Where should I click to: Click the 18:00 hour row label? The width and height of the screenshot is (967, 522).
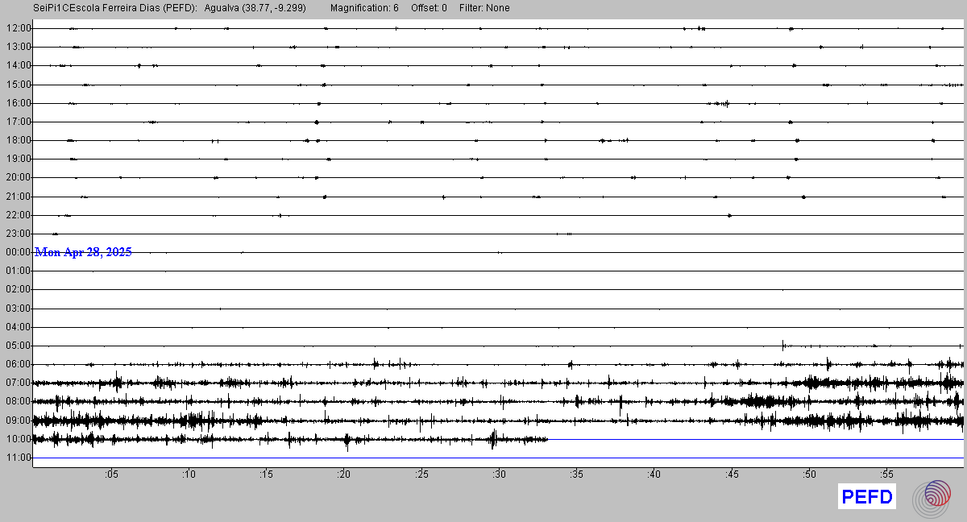[x=18, y=140]
